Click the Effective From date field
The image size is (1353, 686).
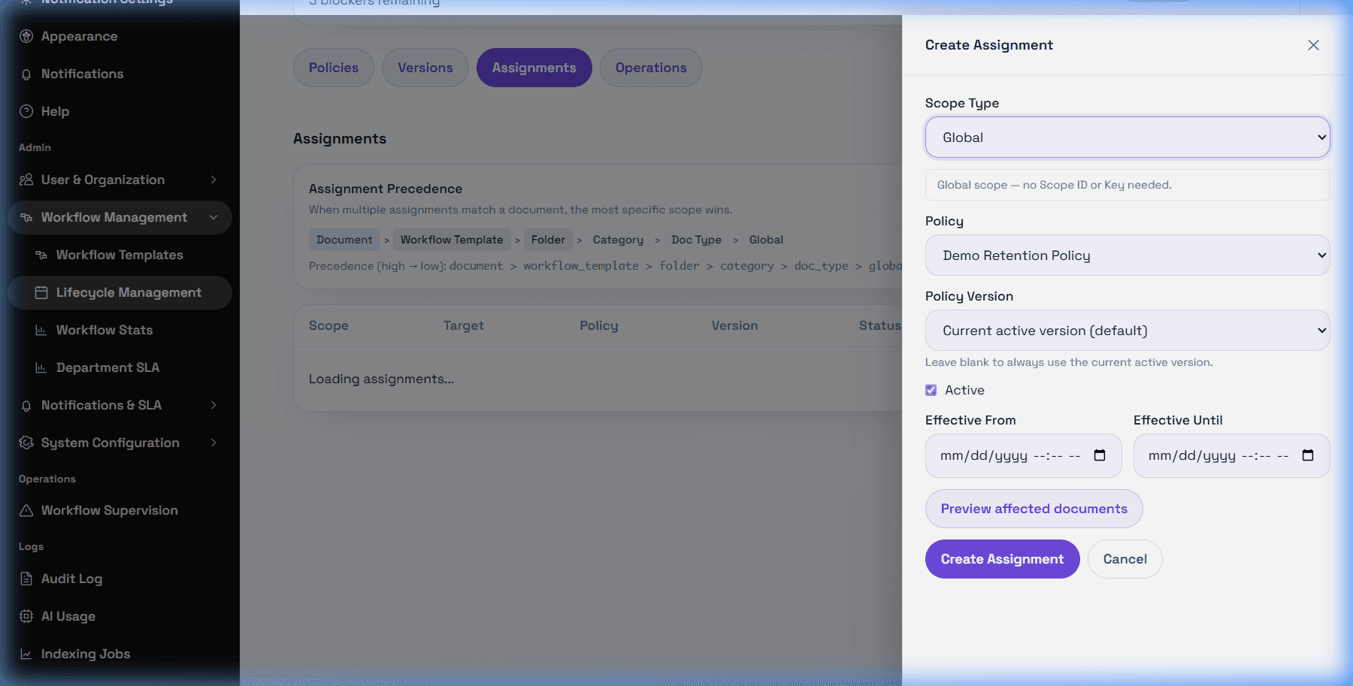coord(1023,455)
